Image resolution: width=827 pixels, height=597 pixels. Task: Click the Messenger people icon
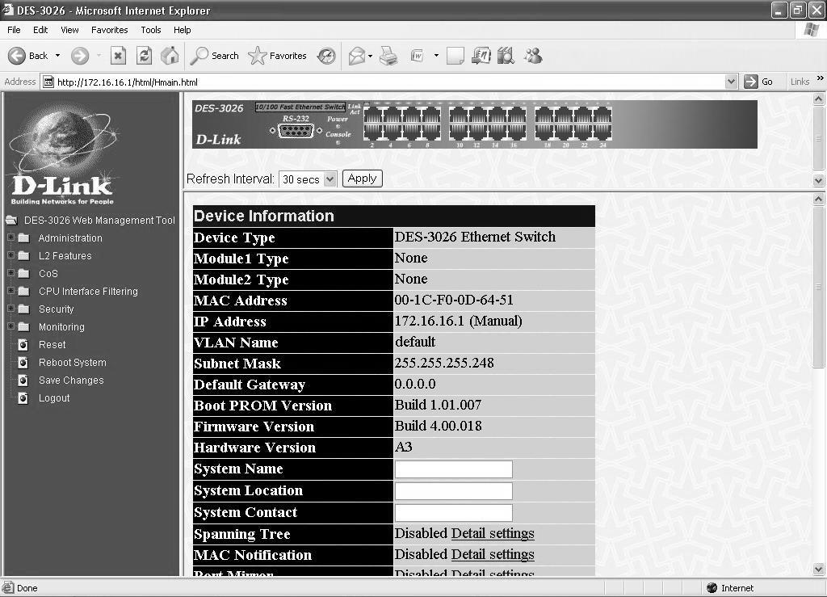pyautogui.click(x=533, y=56)
